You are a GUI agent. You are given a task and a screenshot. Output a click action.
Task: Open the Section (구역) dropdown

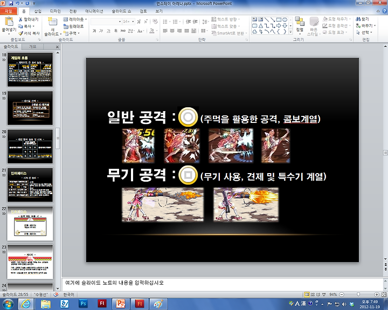72,33
